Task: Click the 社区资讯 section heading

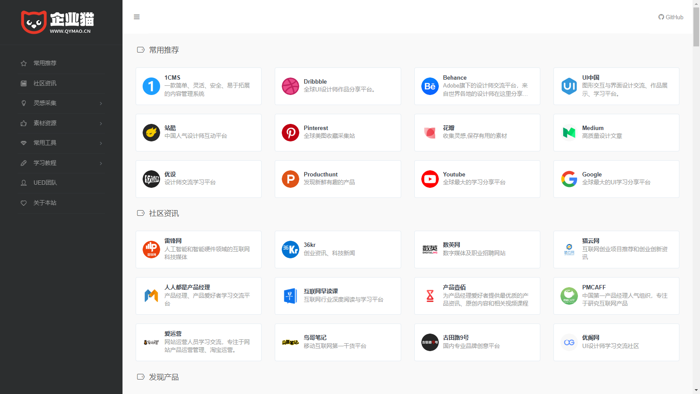Action: click(164, 213)
